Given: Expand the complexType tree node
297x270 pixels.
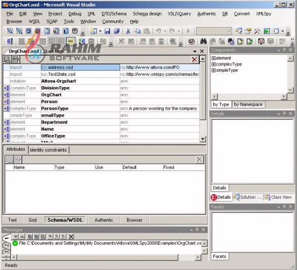Looking at the screenshot, I should click(213, 64).
